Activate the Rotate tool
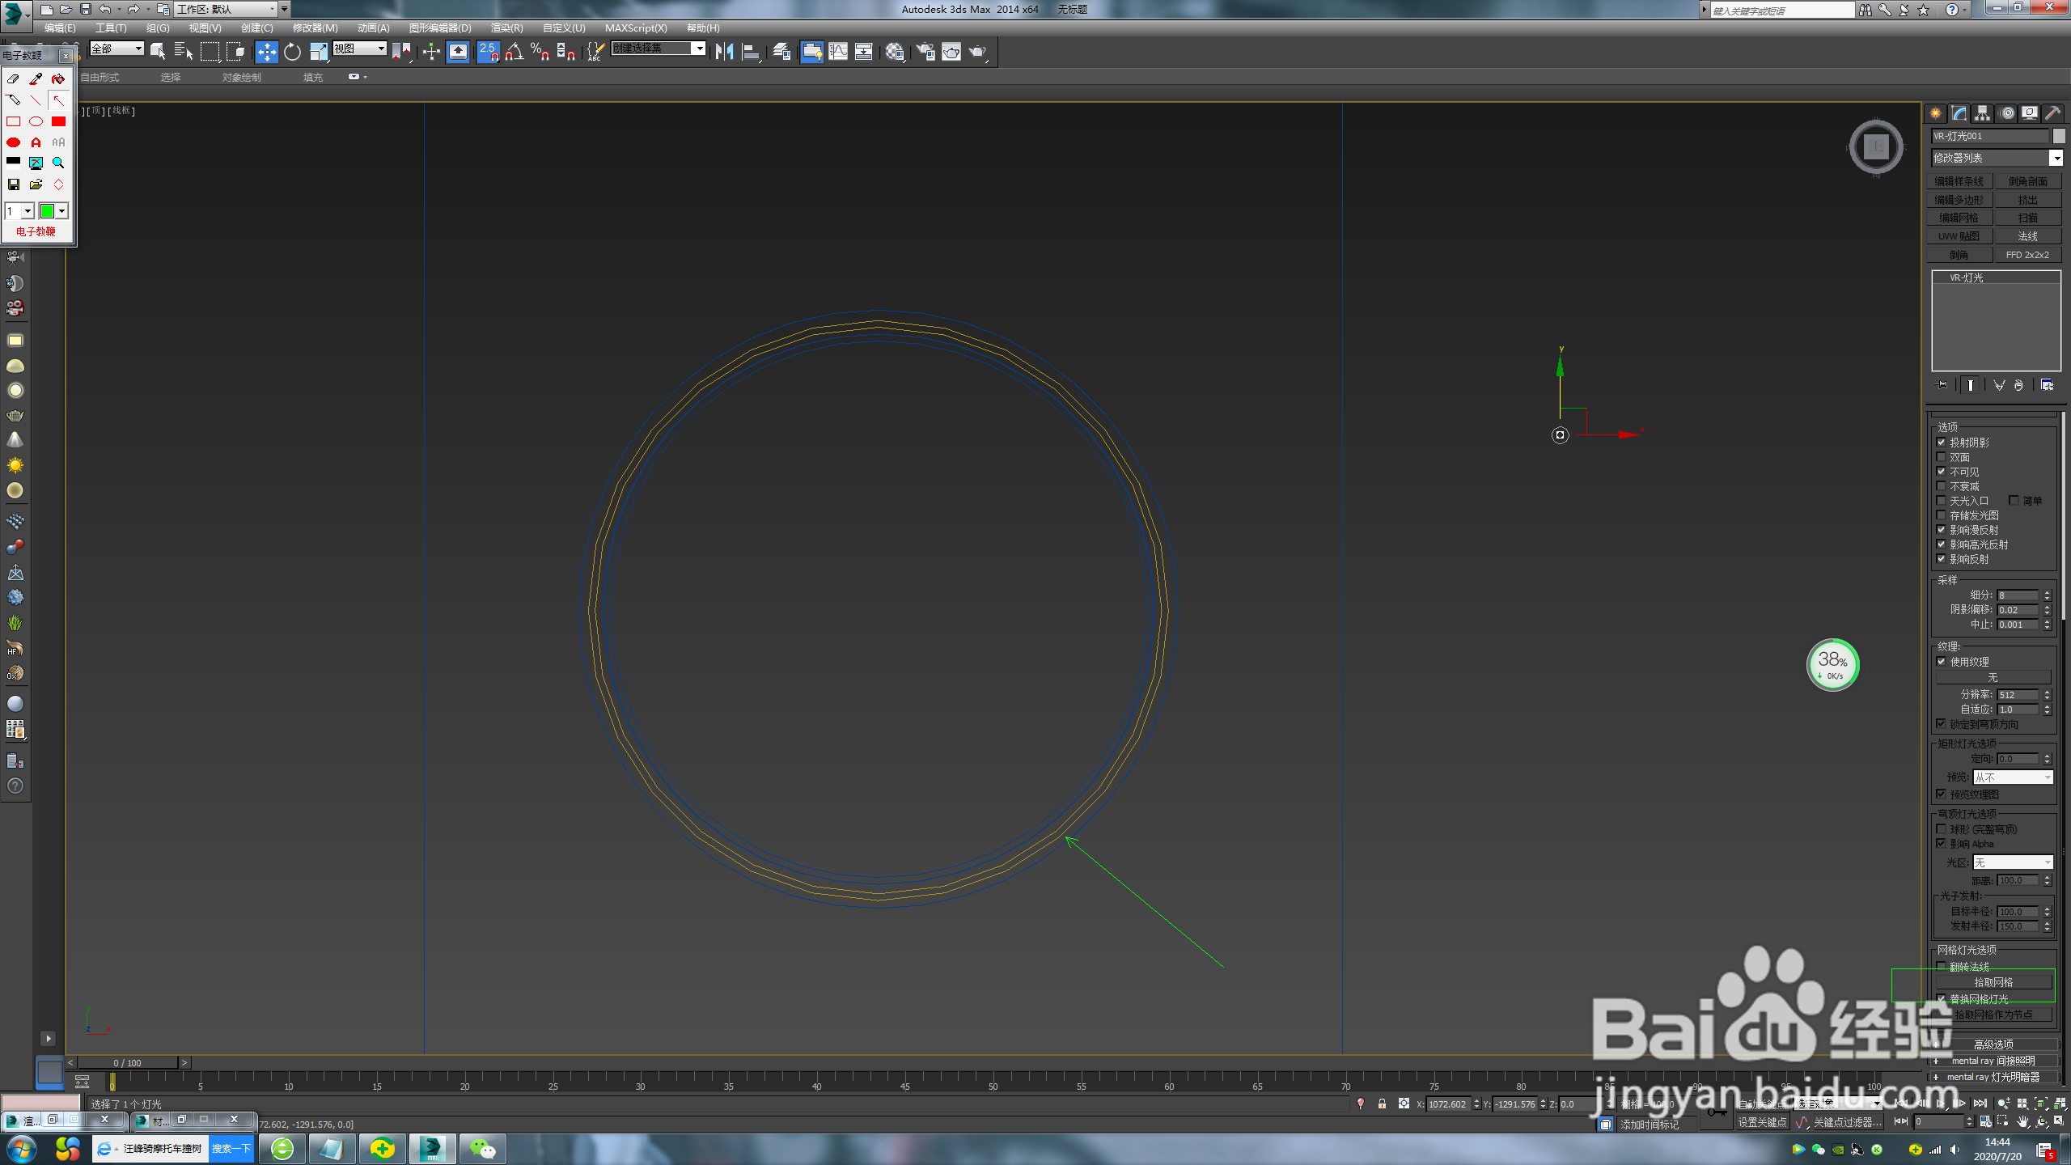2071x1165 pixels. point(292,52)
